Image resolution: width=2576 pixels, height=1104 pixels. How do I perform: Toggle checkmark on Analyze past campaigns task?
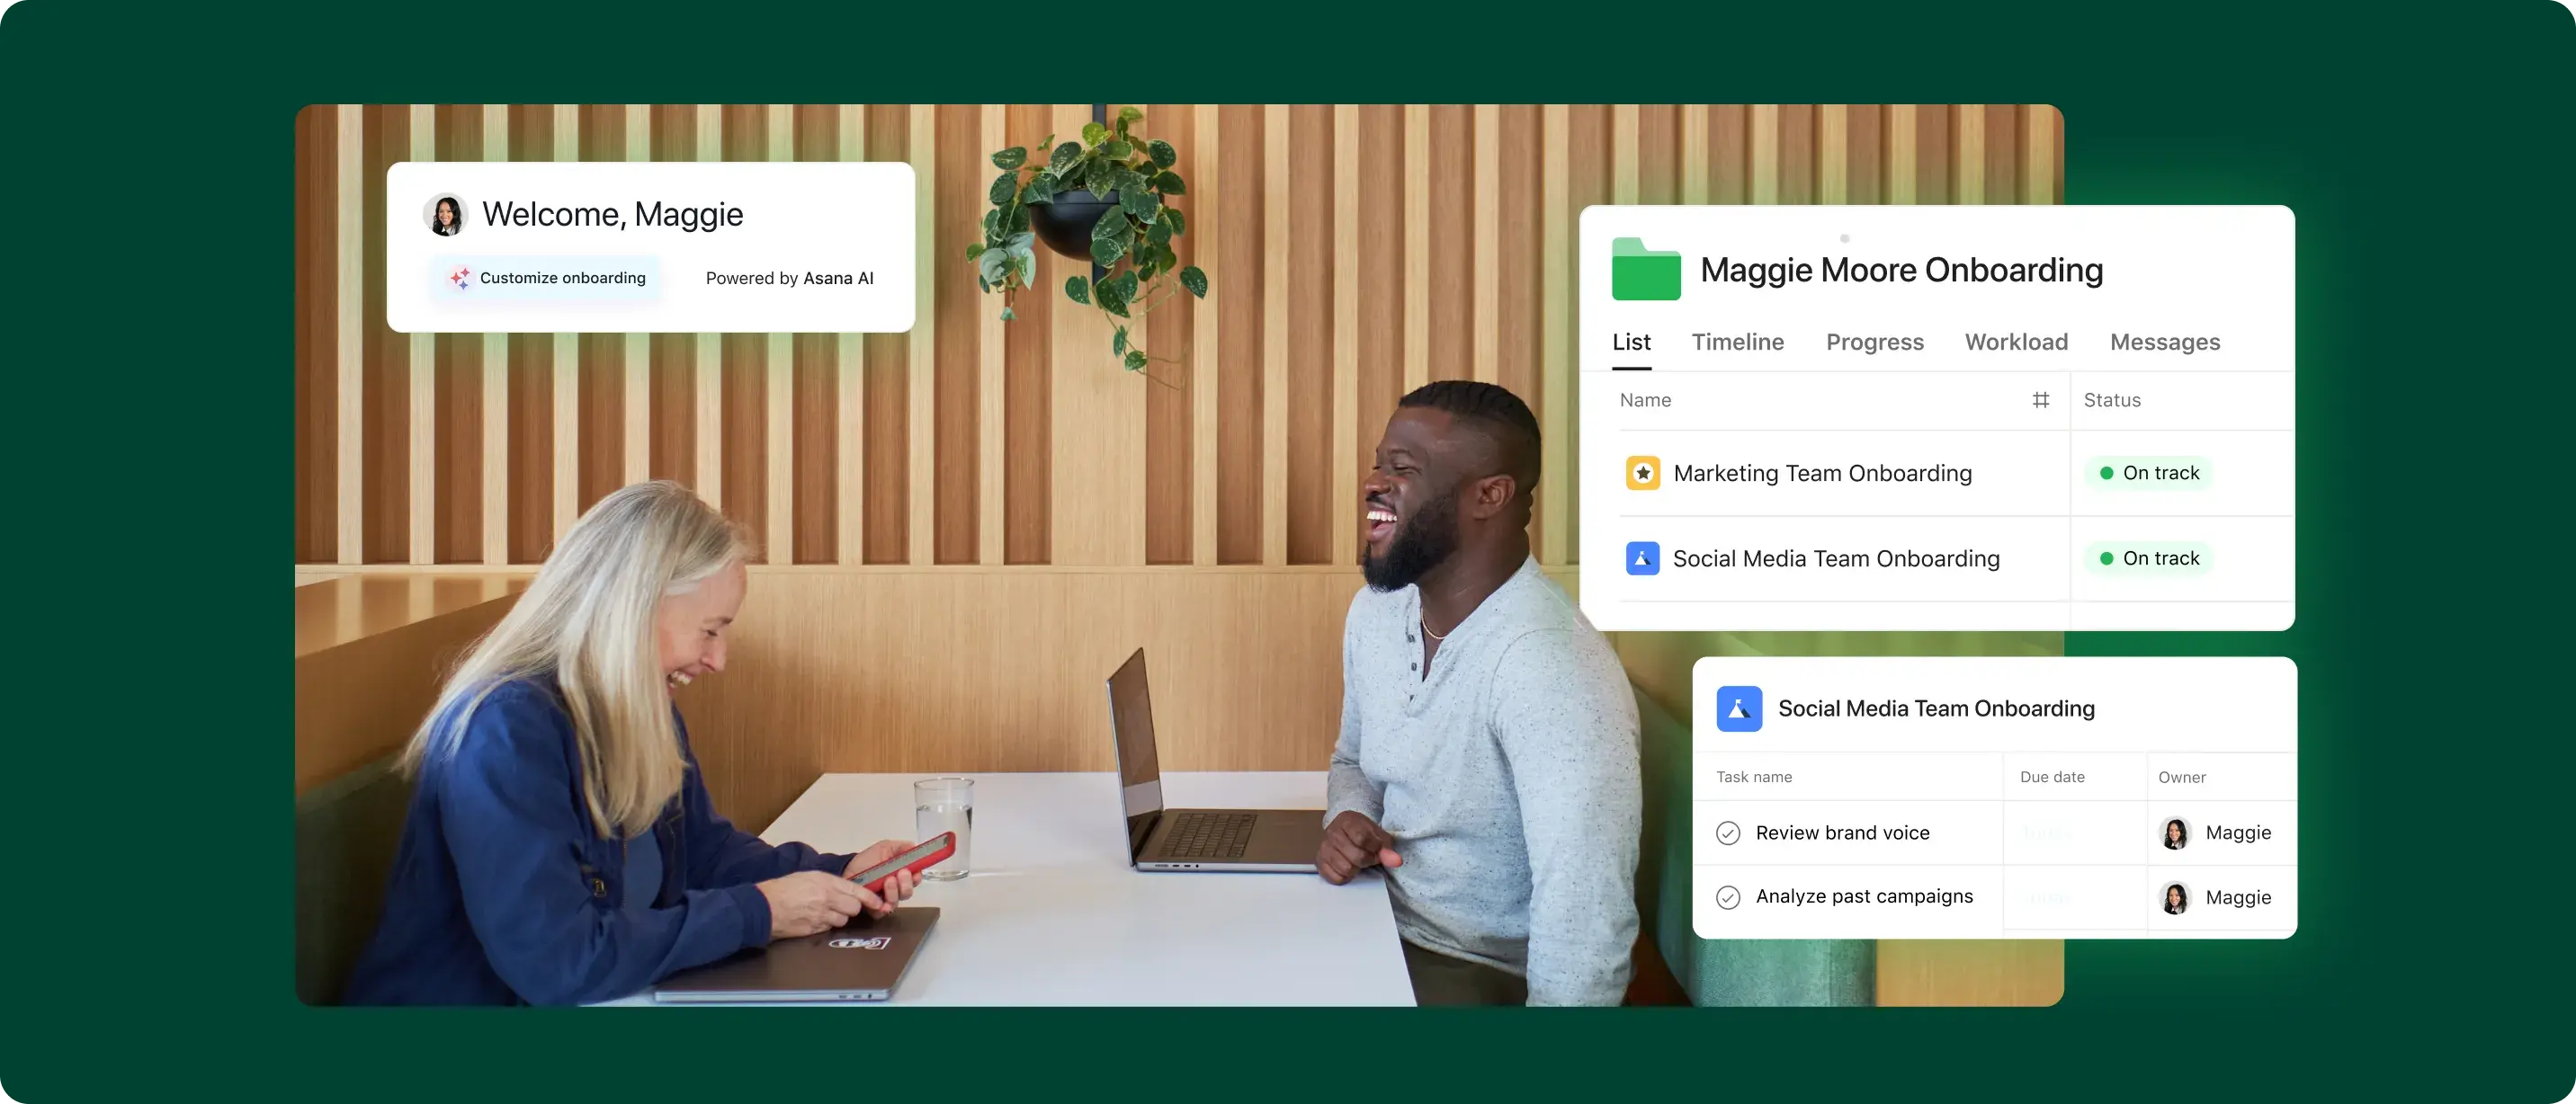point(1727,895)
